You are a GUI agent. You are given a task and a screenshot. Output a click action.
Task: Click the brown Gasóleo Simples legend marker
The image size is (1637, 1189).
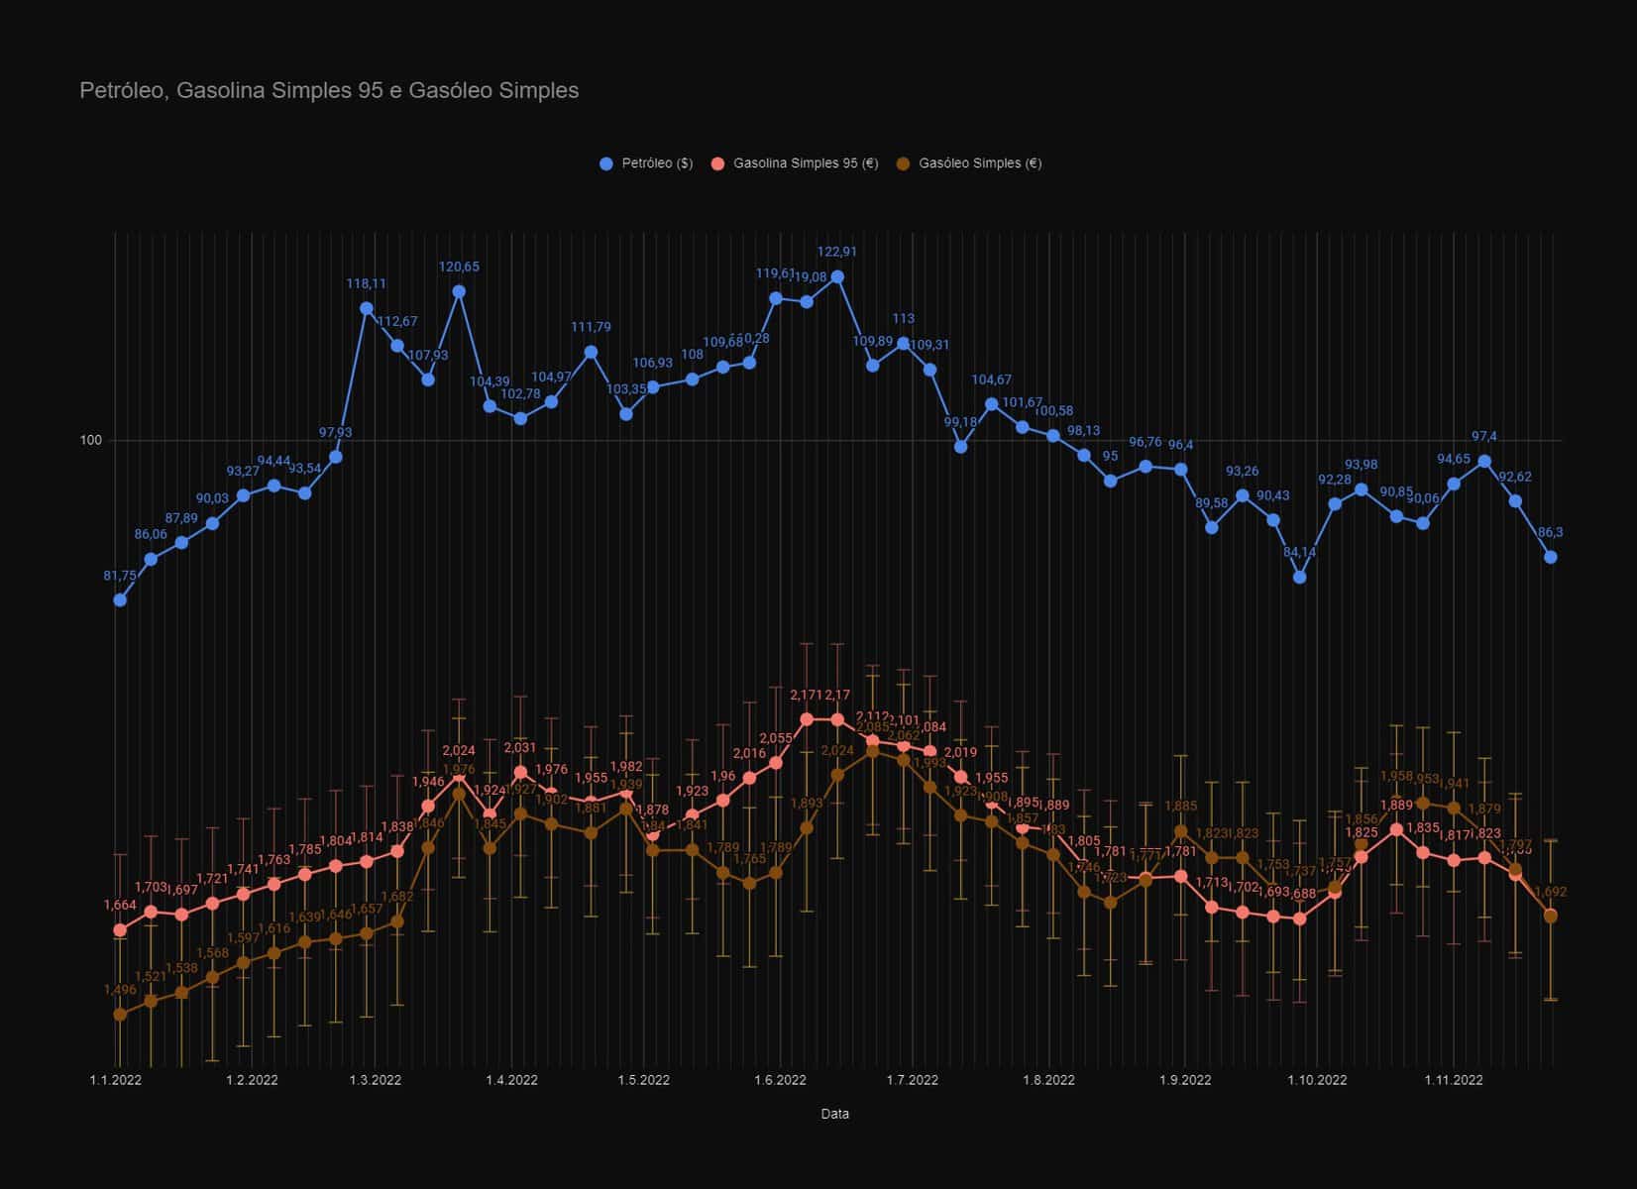(x=903, y=163)
